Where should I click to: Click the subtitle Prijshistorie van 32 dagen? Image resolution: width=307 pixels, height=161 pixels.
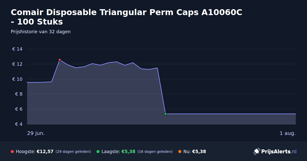(x=41, y=32)
